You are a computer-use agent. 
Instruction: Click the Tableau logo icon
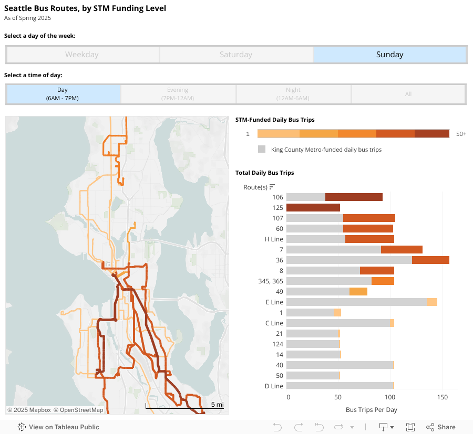(22, 427)
